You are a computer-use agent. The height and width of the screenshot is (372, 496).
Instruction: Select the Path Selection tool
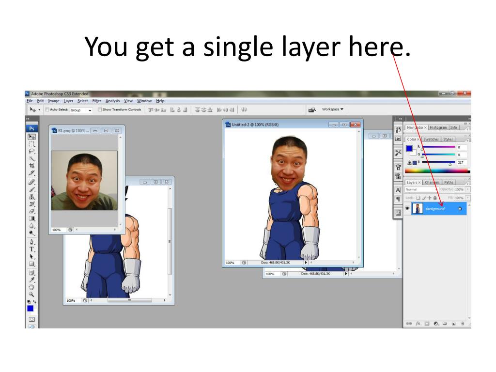click(x=31, y=257)
